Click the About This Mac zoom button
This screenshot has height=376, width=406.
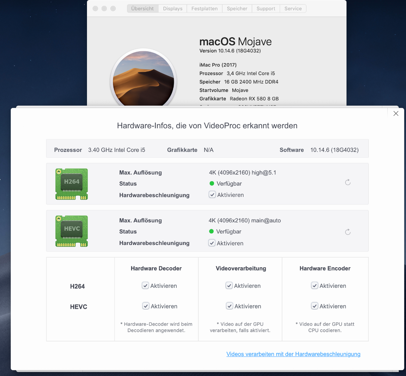tap(113, 9)
